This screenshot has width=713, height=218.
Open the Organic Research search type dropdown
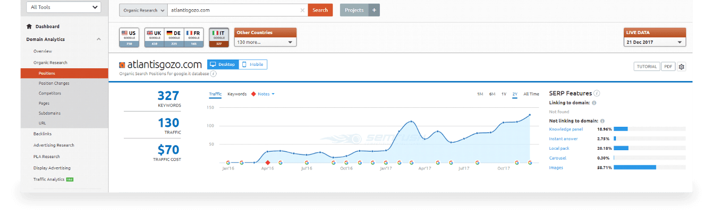[143, 10]
